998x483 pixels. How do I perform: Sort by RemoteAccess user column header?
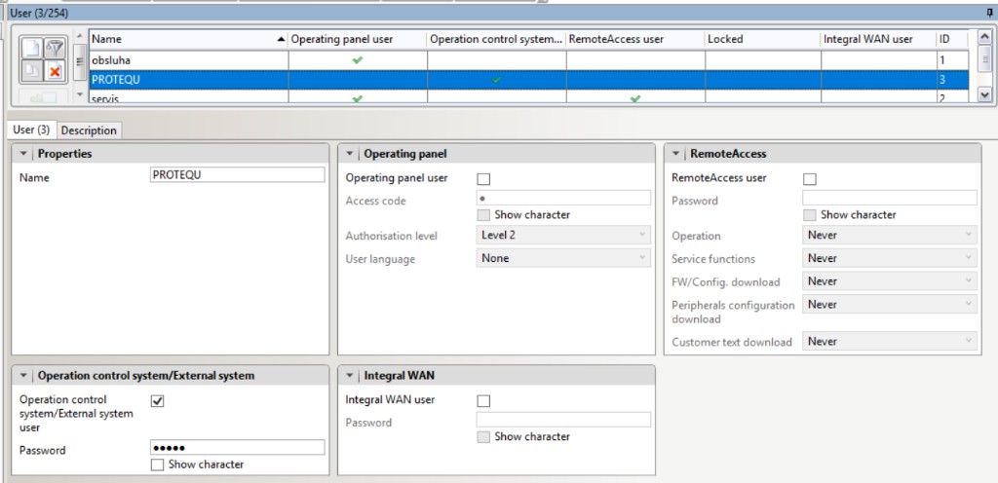click(635, 39)
